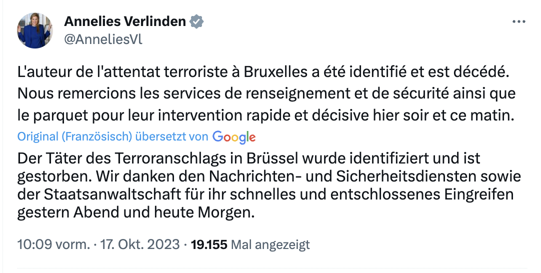Screen dimensions: 541x273
Task: Click the 10:09 vorm. timestamp
Action: click(53, 244)
